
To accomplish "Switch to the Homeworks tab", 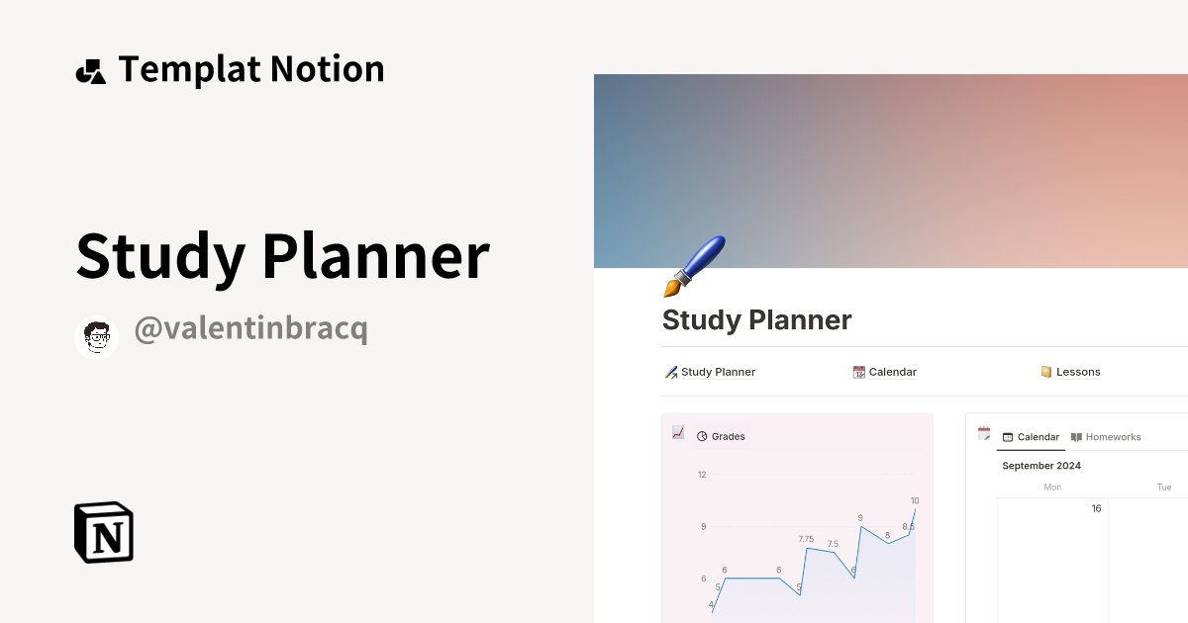I will click(x=1113, y=436).
